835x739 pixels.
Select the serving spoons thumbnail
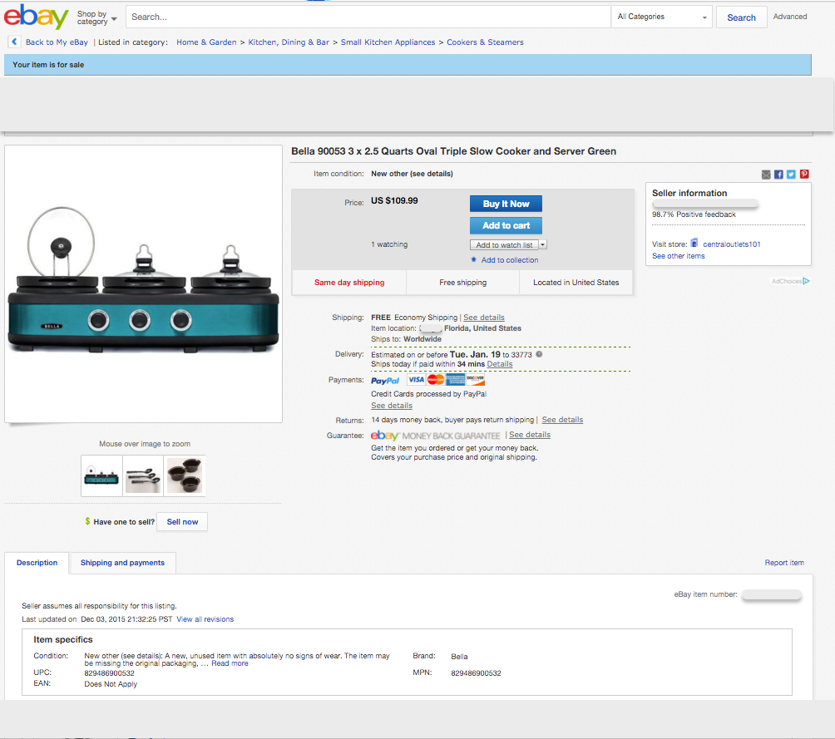[143, 476]
